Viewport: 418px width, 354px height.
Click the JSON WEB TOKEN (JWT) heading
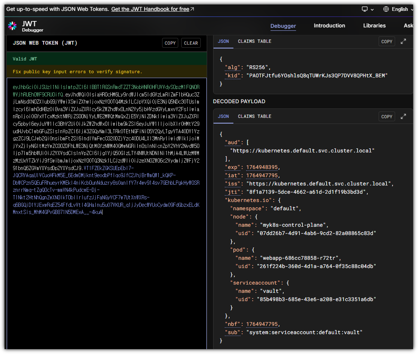(x=45, y=43)
